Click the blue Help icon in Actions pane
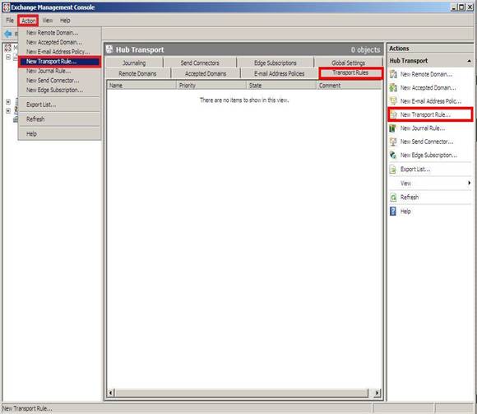 point(393,212)
